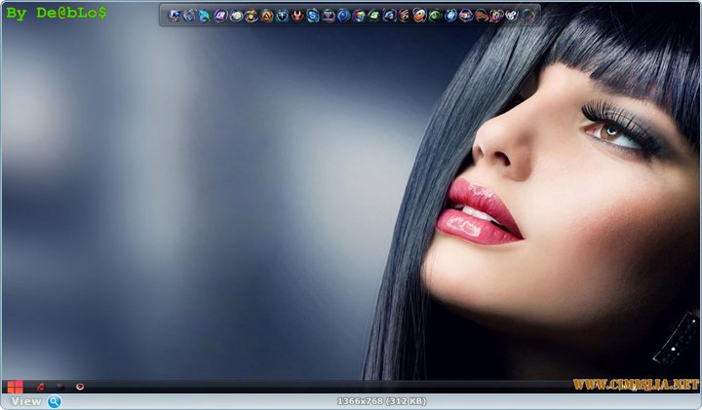Open the WWW.CIMISLIA.NET watermark link
The image size is (702, 410).
(636, 385)
